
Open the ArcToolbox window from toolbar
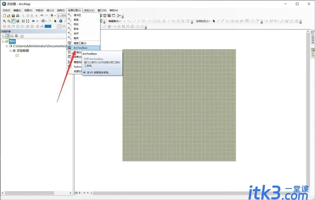pos(109,16)
